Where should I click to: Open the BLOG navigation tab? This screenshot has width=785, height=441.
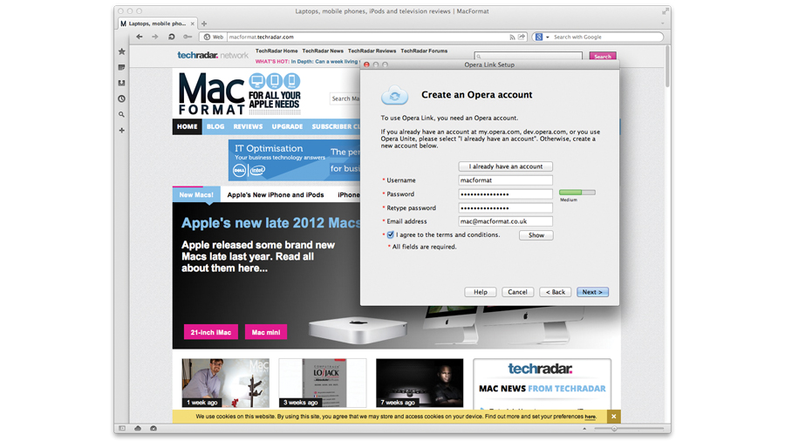click(x=215, y=126)
